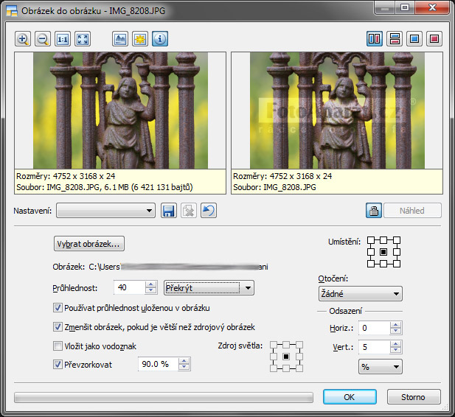Enable 'Vložit jako vodoznak' checkbox
The image size is (455, 417).
[x=58, y=346]
